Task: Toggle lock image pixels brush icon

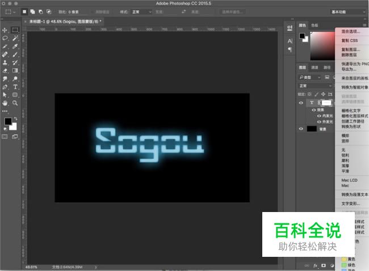Action: tap(317, 94)
